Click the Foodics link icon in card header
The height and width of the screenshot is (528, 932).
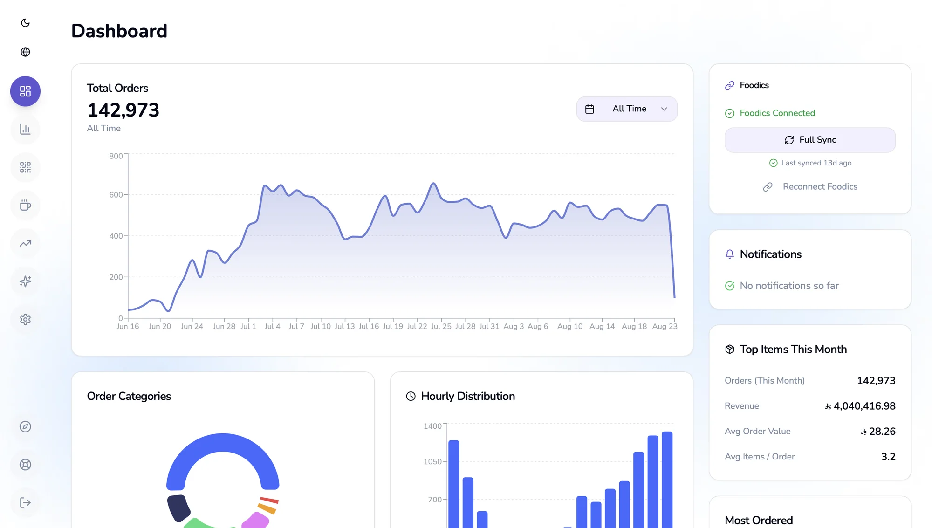pyautogui.click(x=730, y=86)
